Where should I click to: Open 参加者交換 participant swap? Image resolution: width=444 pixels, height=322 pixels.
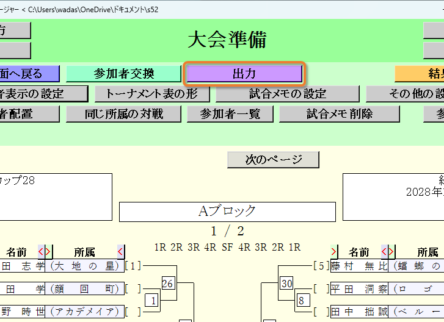[x=123, y=74]
